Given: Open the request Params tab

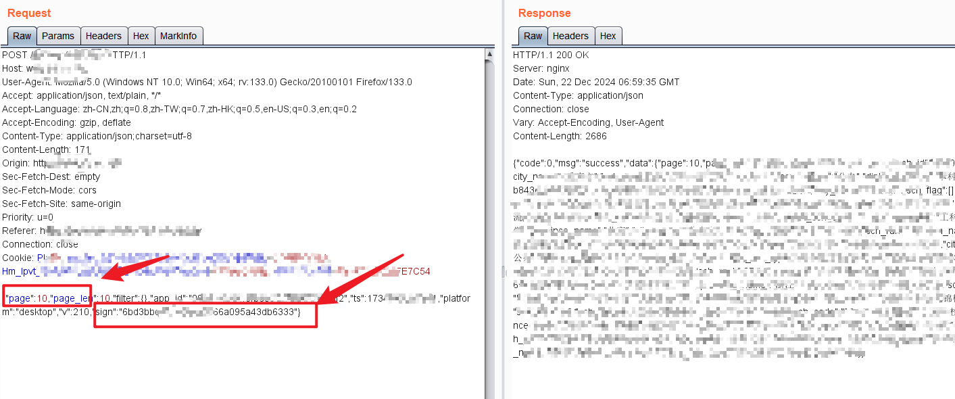Looking at the screenshot, I should tap(58, 36).
